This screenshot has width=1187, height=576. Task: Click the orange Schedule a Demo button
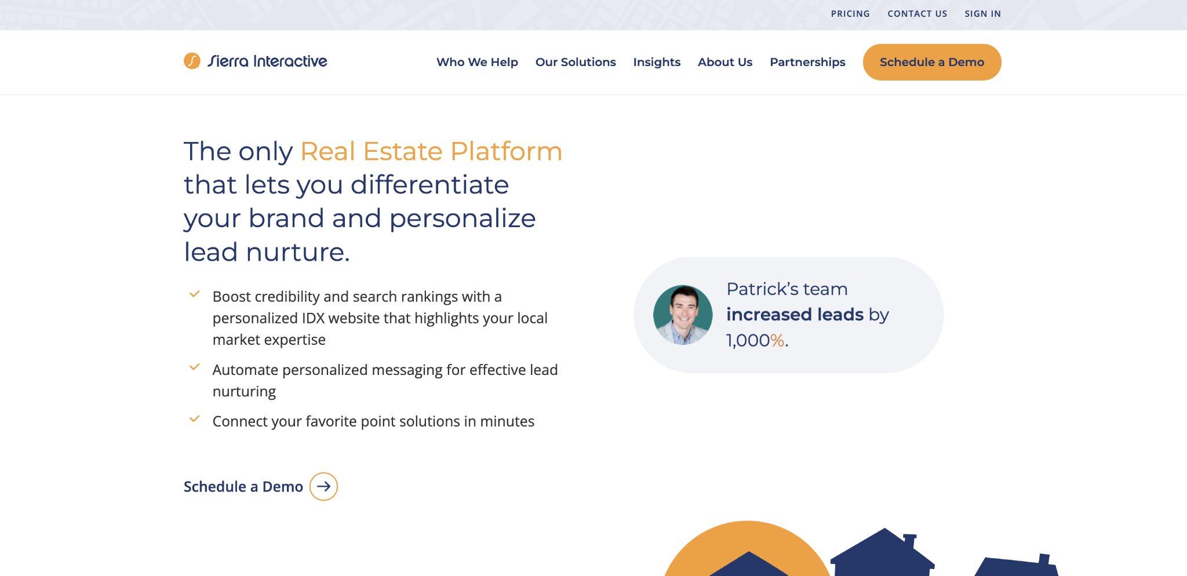click(x=931, y=62)
